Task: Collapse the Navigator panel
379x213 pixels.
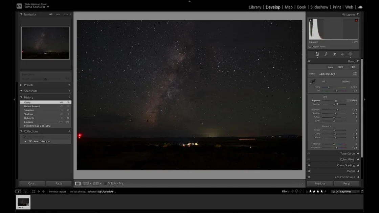Action: click(x=21, y=14)
